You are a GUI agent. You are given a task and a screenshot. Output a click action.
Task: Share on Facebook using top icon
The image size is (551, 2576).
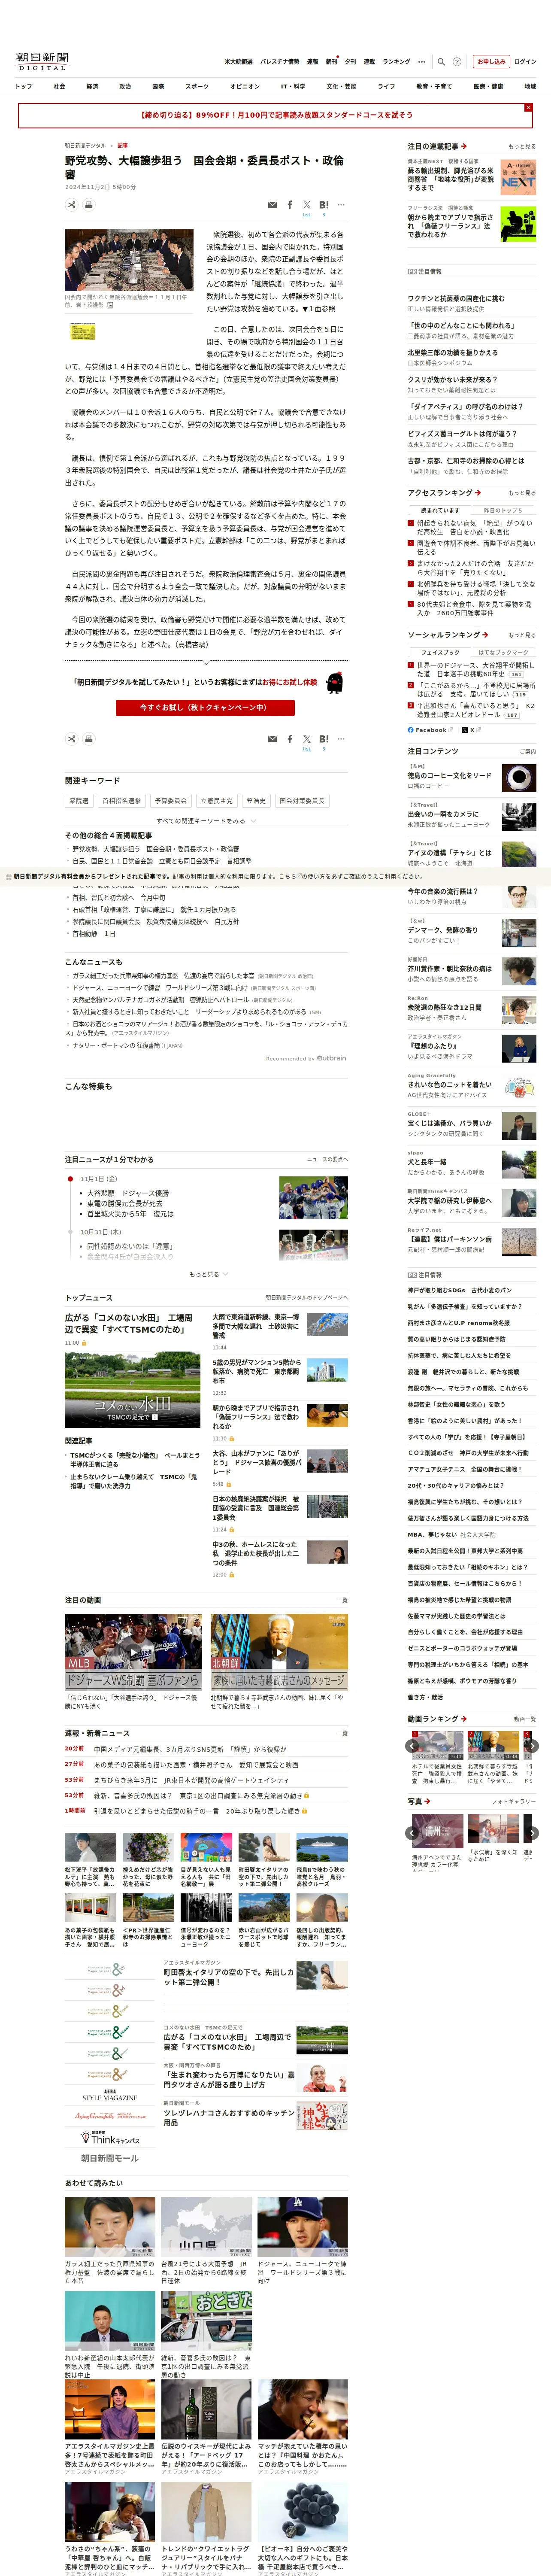290,205
